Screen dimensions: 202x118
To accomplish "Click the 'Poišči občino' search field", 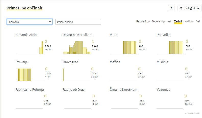I will click(x=78, y=22).
